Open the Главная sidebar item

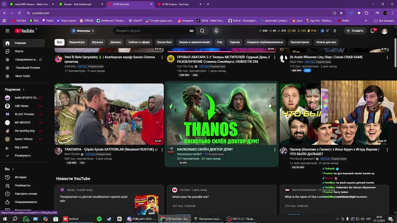click(24, 43)
